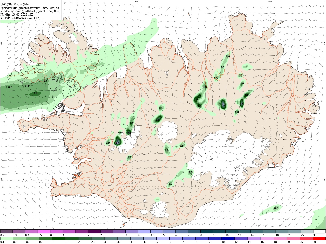Click the 20W longitude label
This screenshot has height=244, width=326.
coord(135,1)
